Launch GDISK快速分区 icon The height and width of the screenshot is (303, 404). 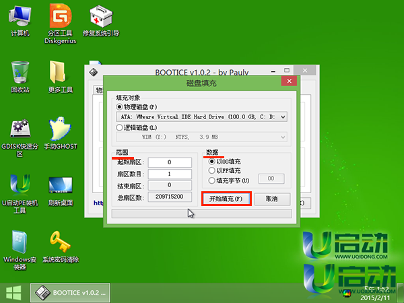point(20,138)
